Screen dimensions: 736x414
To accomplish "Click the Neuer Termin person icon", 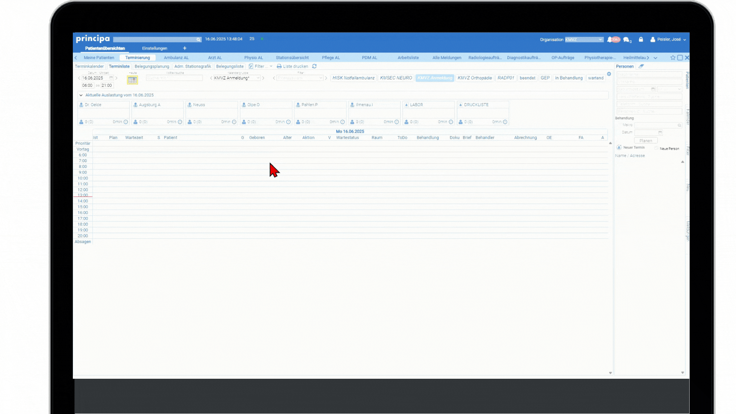I will pyautogui.click(x=619, y=148).
